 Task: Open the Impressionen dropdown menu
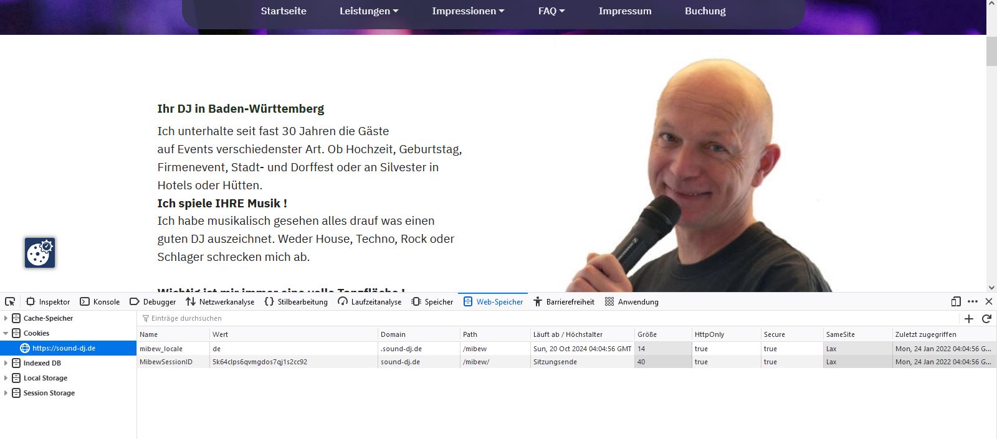[468, 11]
